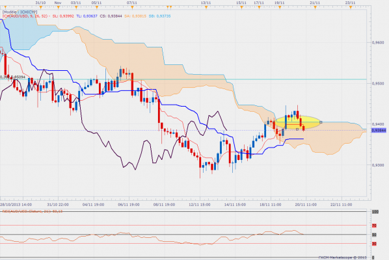Image resolution: width=389 pixels, height=260 pixels.
Task: Click the 0,9500 price axis label
Action: [378, 84]
